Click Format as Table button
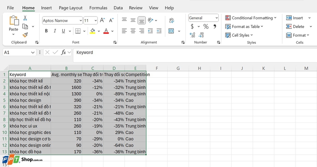The image size is (317, 167). [244, 26]
